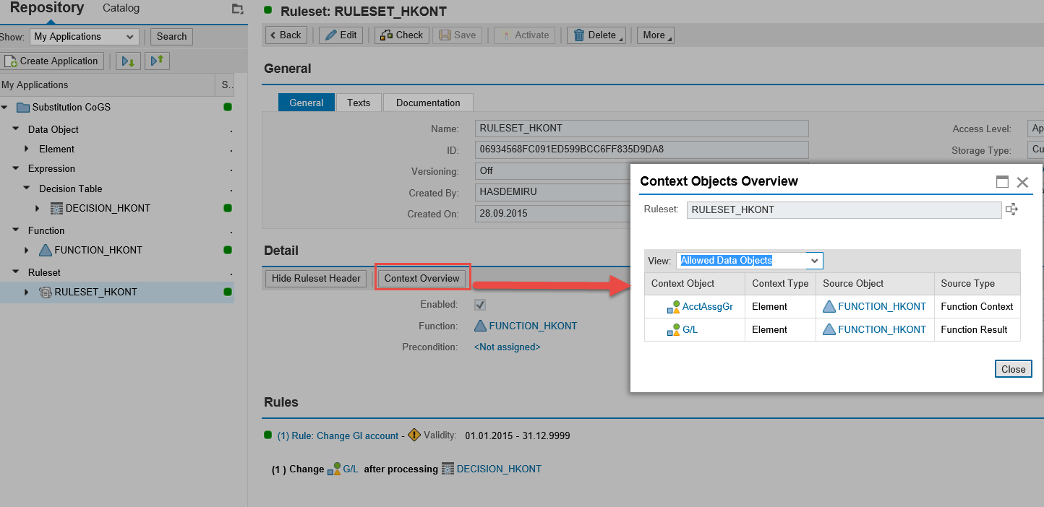The image size is (1044, 507).
Task: Click the navigation icon next to the Ruleset field
Action: pos(1011,209)
